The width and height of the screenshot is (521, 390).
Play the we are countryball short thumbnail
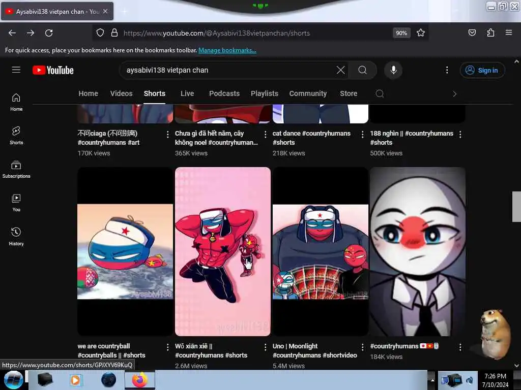[125, 251]
